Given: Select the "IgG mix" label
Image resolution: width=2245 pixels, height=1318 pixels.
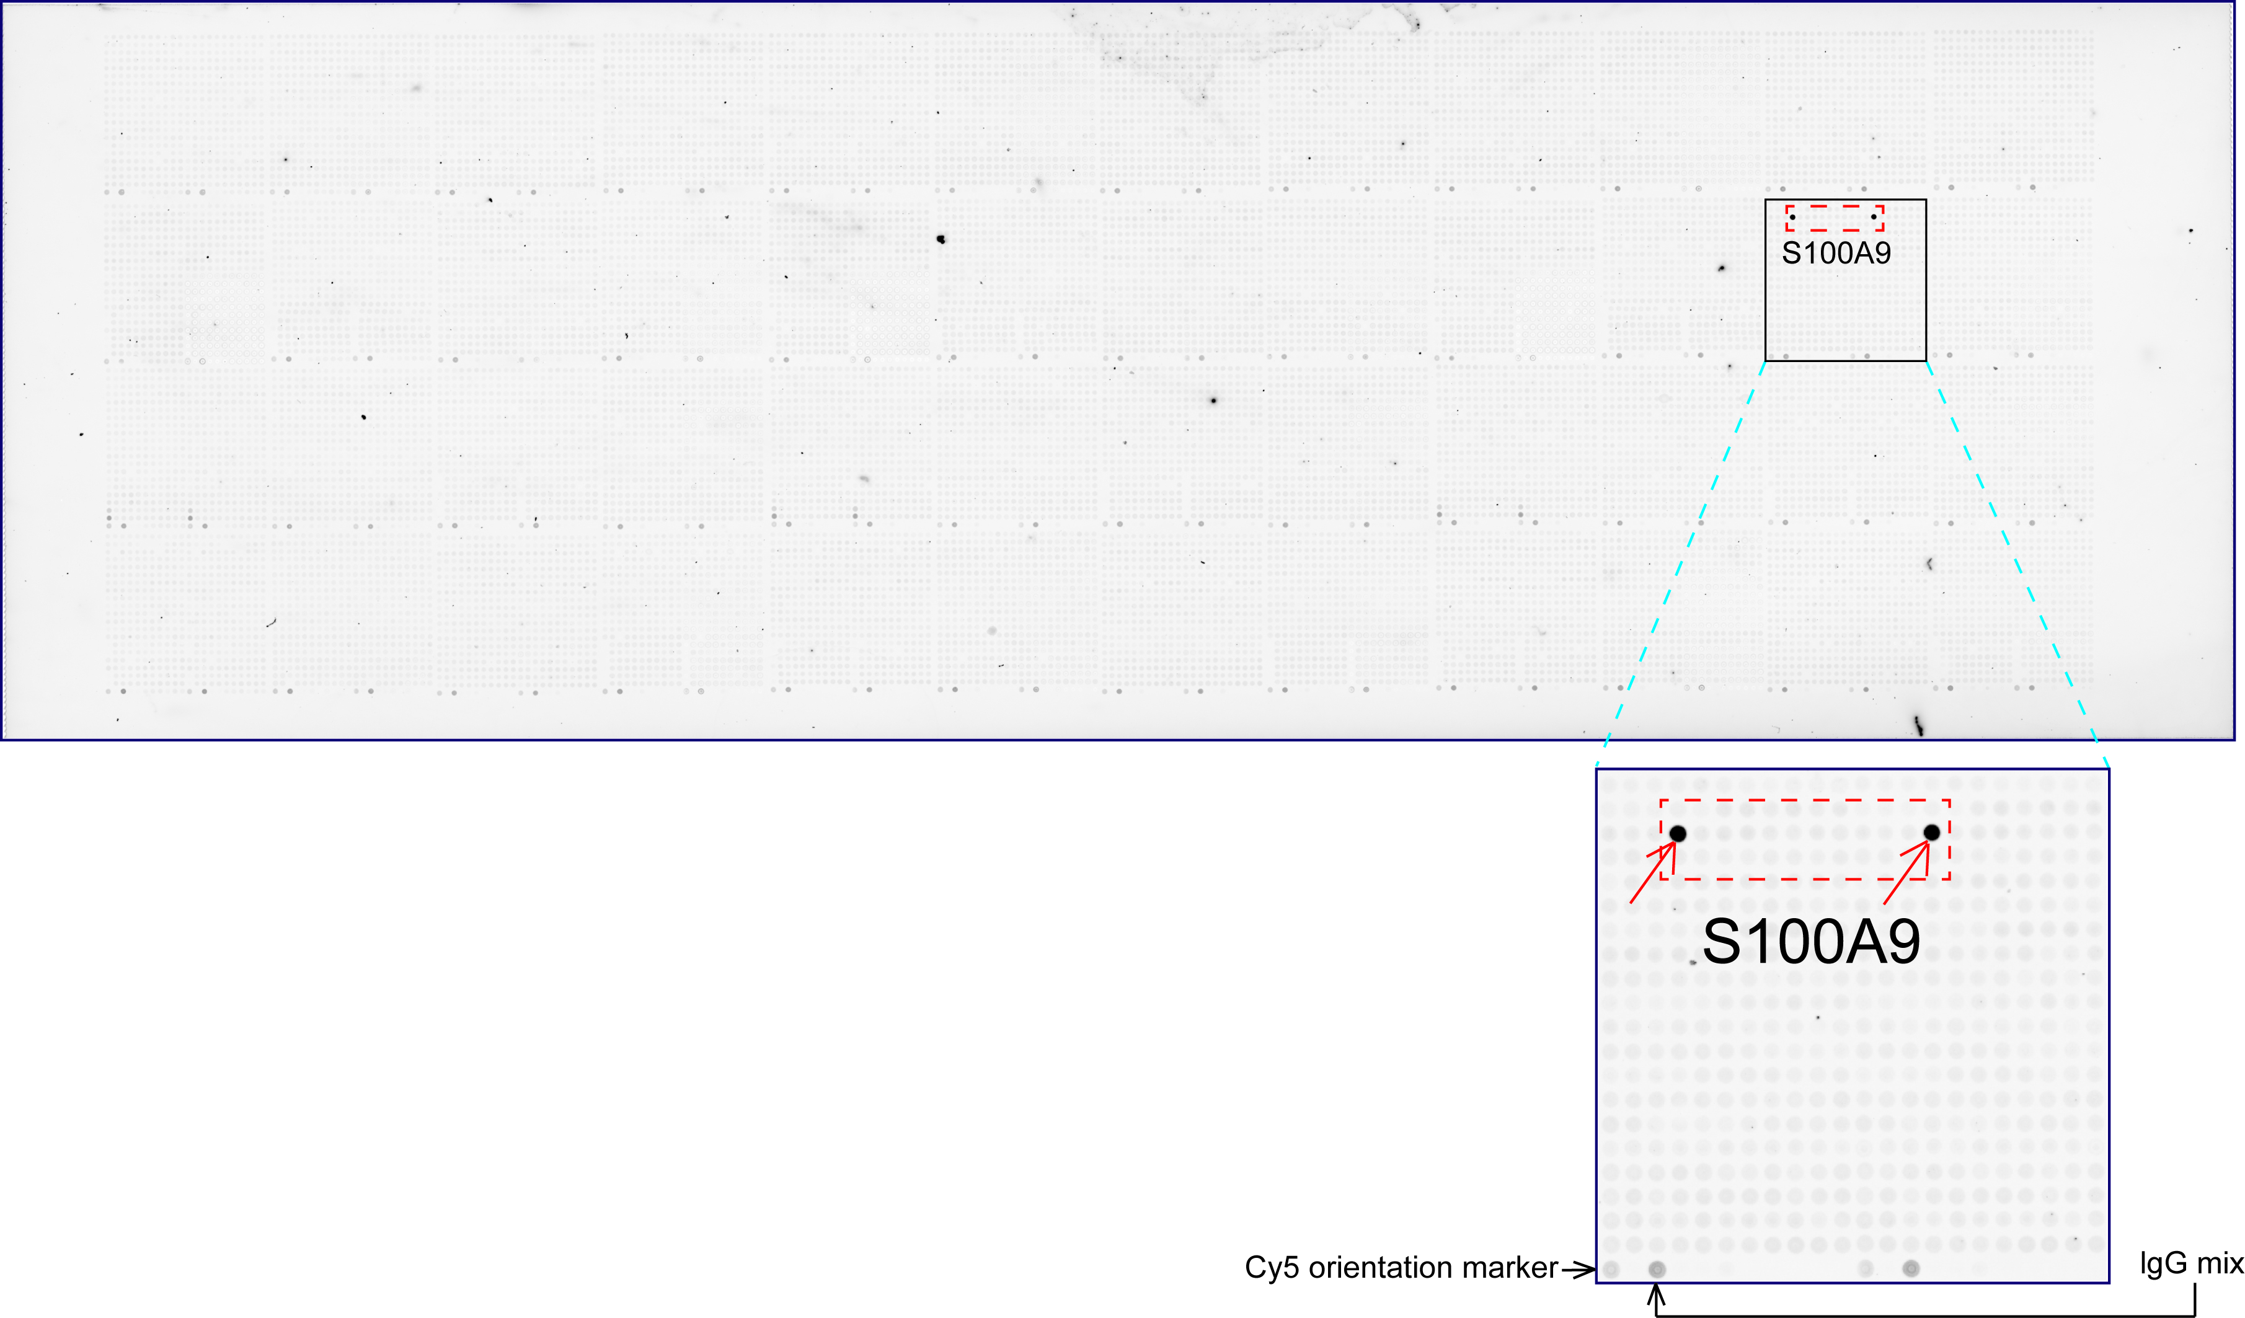Looking at the screenshot, I should coord(2192,1263).
